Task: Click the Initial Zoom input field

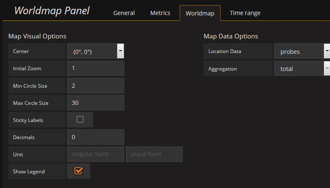Action: (96, 68)
